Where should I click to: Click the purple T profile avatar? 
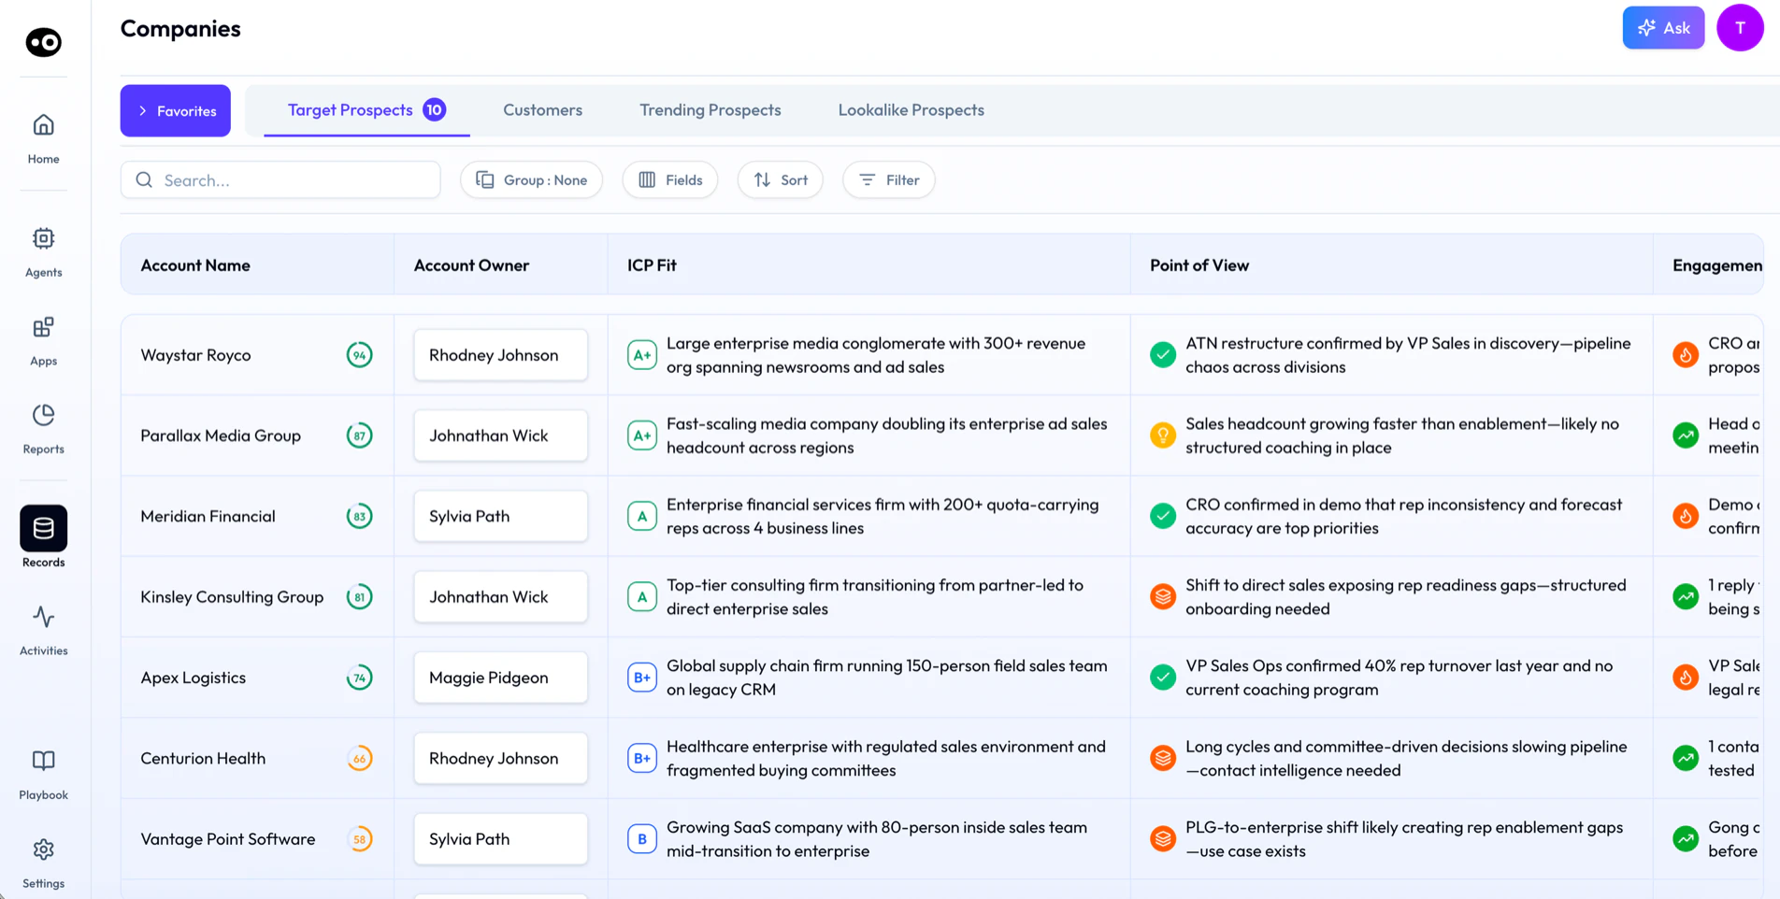pyautogui.click(x=1740, y=27)
